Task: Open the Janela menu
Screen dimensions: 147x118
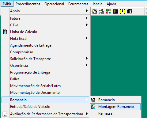Action: coord(97,4)
